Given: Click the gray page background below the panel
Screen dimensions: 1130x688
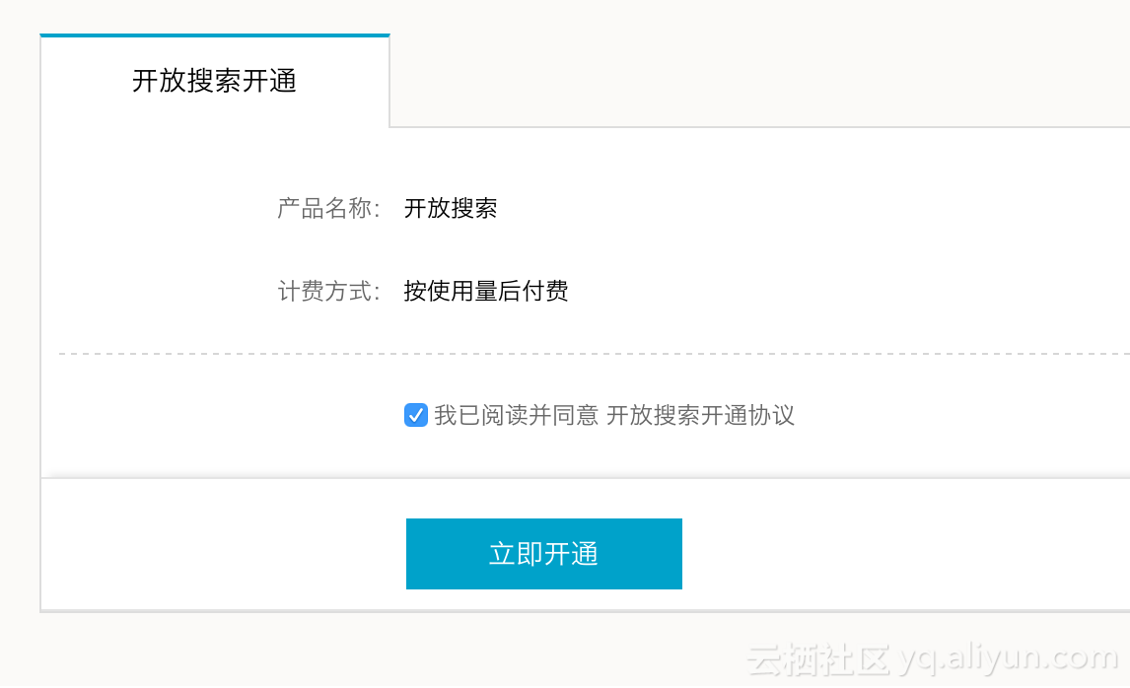Looking at the screenshot, I should pyautogui.click(x=394, y=651).
